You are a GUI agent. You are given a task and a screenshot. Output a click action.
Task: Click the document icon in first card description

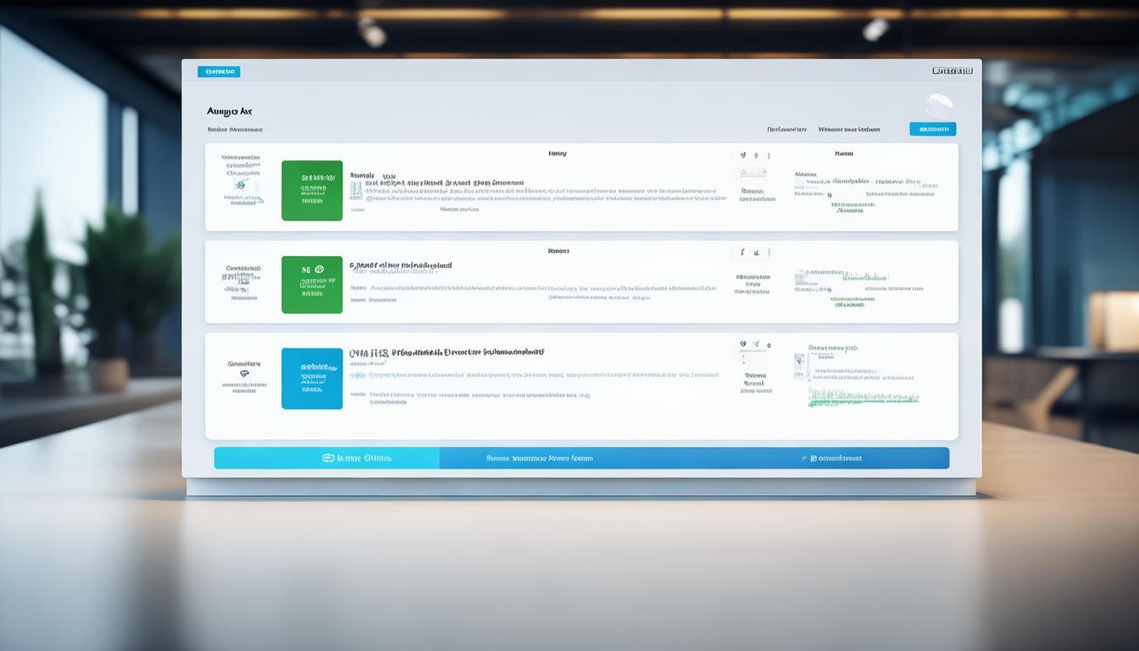[356, 189]
